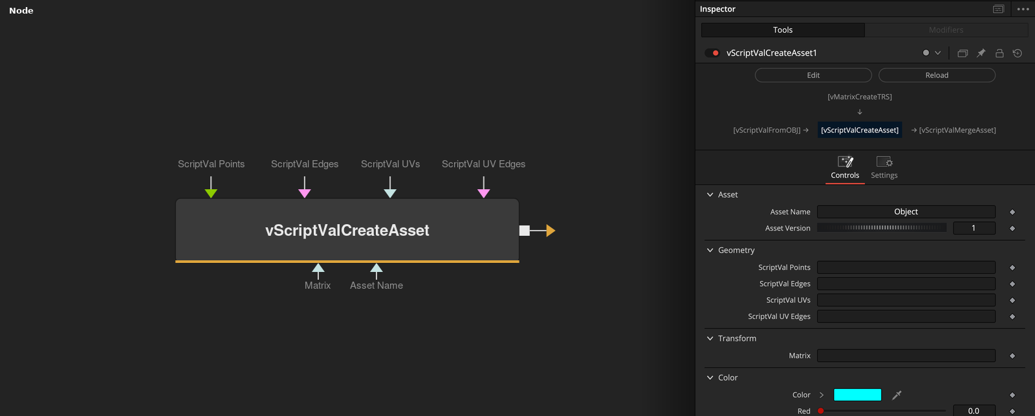This screenshot has width=1035, height=416.
Task: Click the Red value field 0.0
Action: pyautogui.click(x=974, y=411)
